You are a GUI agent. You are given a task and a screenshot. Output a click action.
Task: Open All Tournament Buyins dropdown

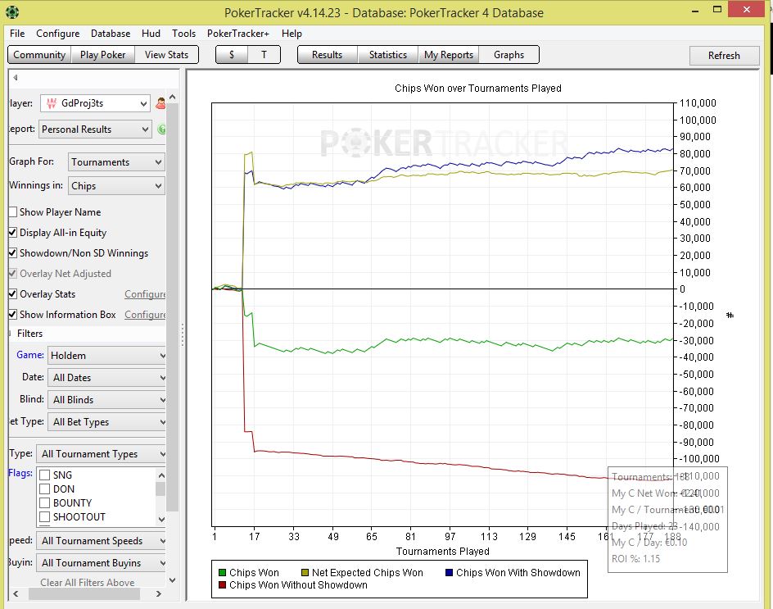[x=101, y=563]
